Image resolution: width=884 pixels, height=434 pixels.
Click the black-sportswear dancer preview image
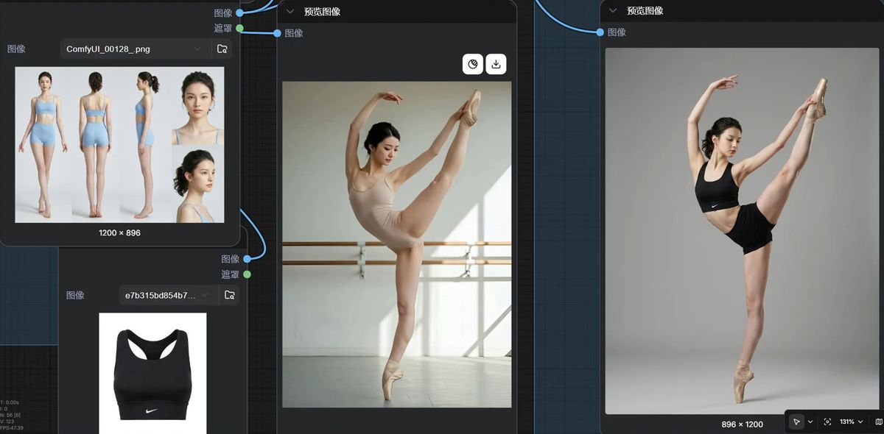[742, 231]
